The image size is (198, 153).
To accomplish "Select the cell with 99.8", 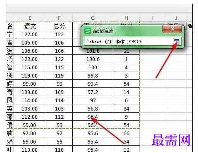I will (x=93, y=75).
